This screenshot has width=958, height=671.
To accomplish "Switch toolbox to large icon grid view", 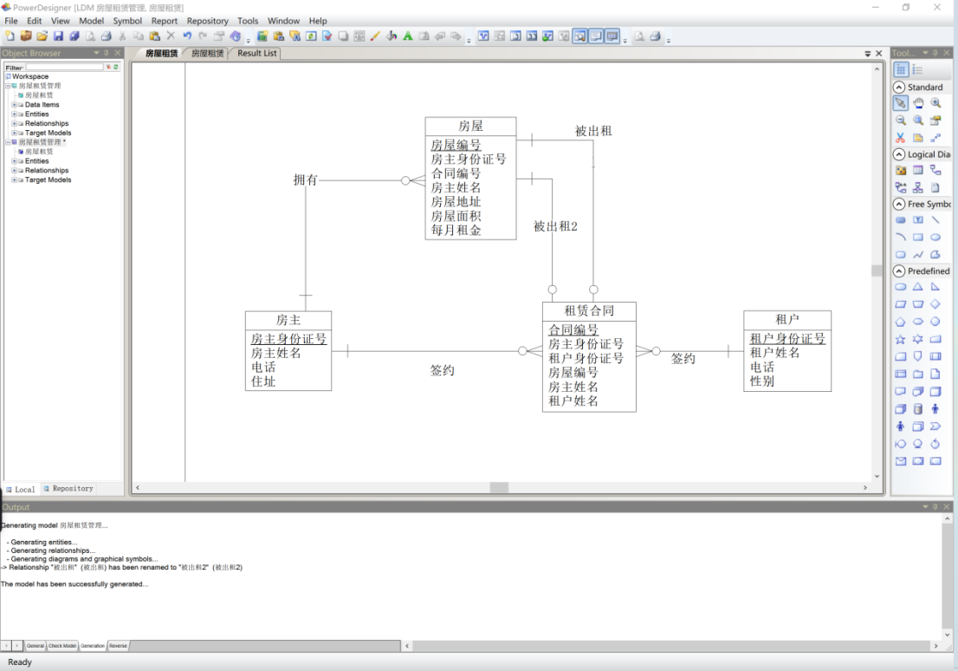I will coord(901,69).
